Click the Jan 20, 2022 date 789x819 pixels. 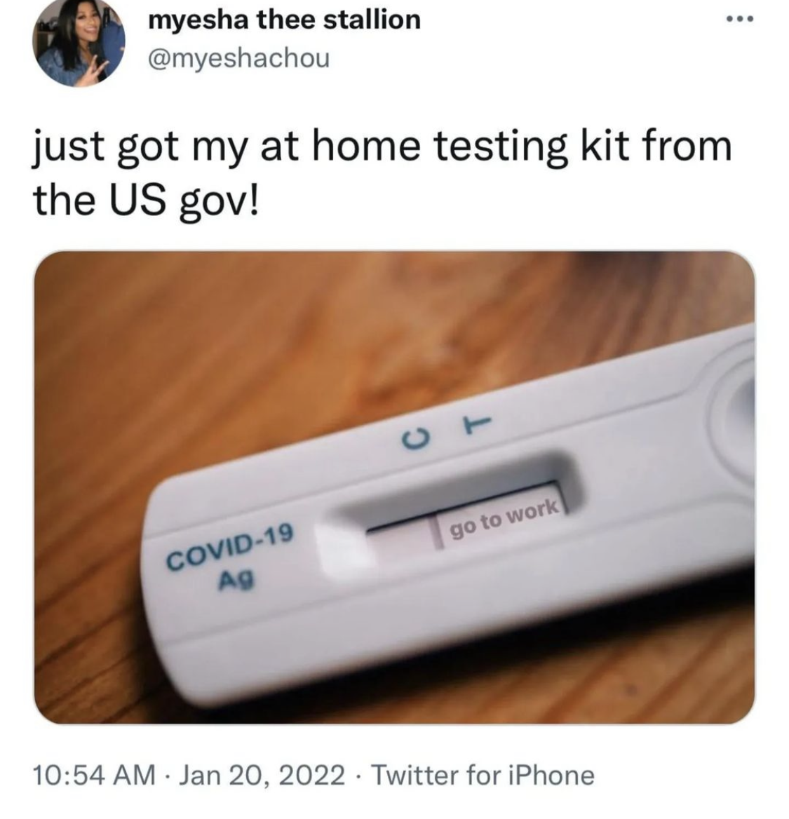262,775
